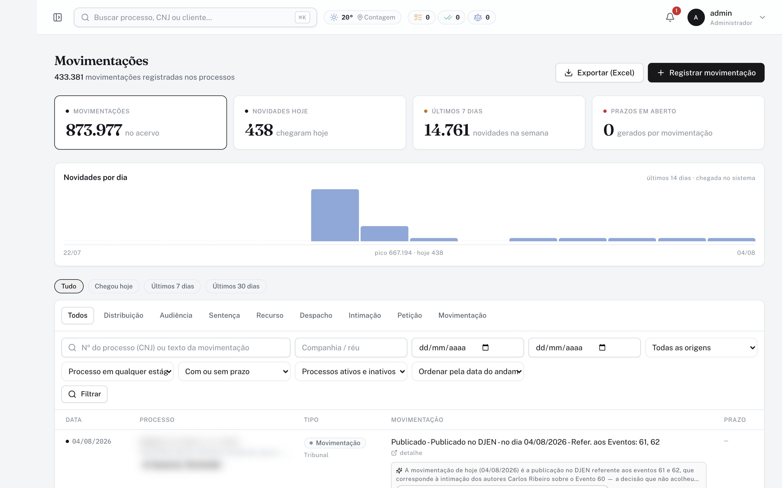Image resolution: width=782 pixels, height=488 pixels.
Task: Focus the Companhia / réu field
Action: point(351,348)
